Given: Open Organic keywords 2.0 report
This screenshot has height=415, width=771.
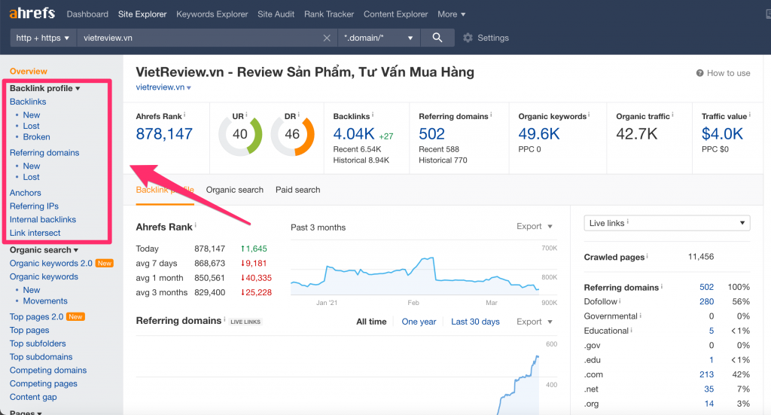Looking at the screenshot, I should [51, 264].
